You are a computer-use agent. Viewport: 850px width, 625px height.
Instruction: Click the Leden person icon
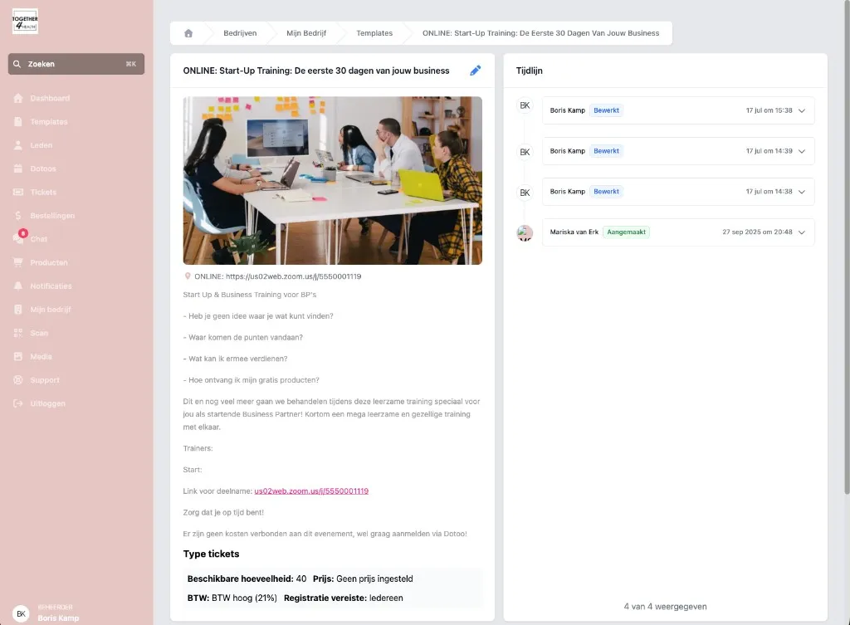click(x=18, y=145)
